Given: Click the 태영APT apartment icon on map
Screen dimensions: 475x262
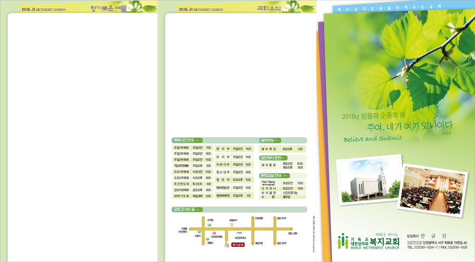Looking at the screenshot, I should tap(232, 225).
